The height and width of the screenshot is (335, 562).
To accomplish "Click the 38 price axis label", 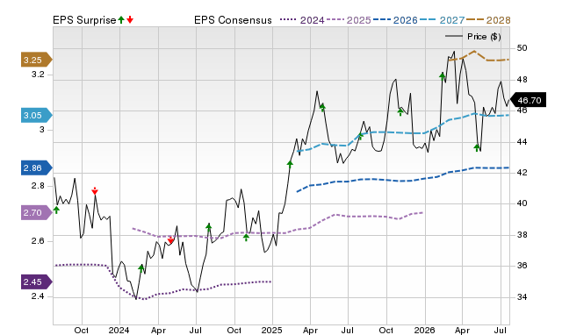I will tap(522, 235).
